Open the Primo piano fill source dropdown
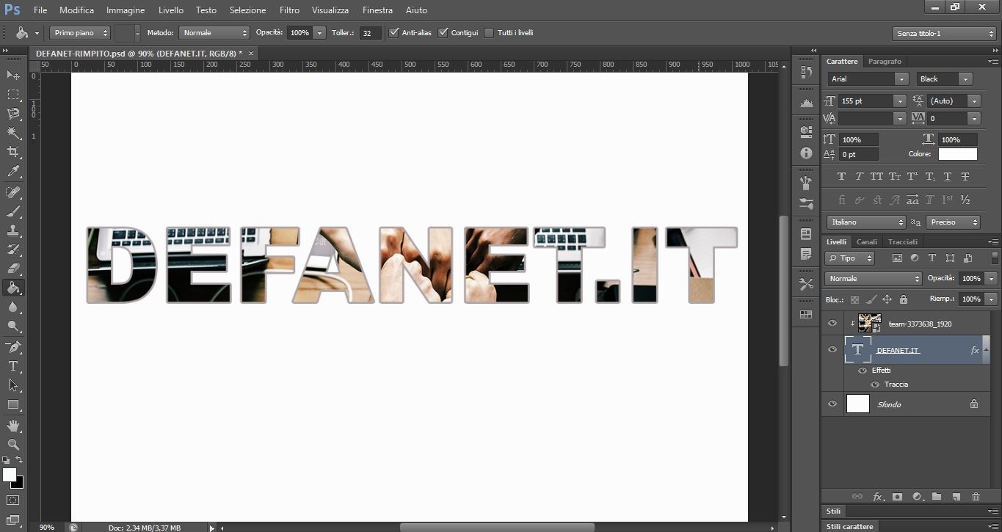This screenshot has height=532, width=1002. click(80, 33)
